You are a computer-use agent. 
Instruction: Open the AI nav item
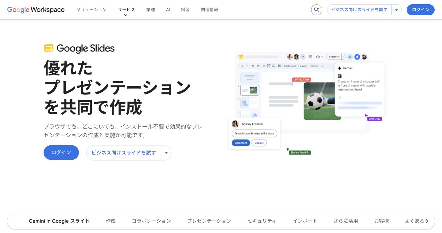168,10
